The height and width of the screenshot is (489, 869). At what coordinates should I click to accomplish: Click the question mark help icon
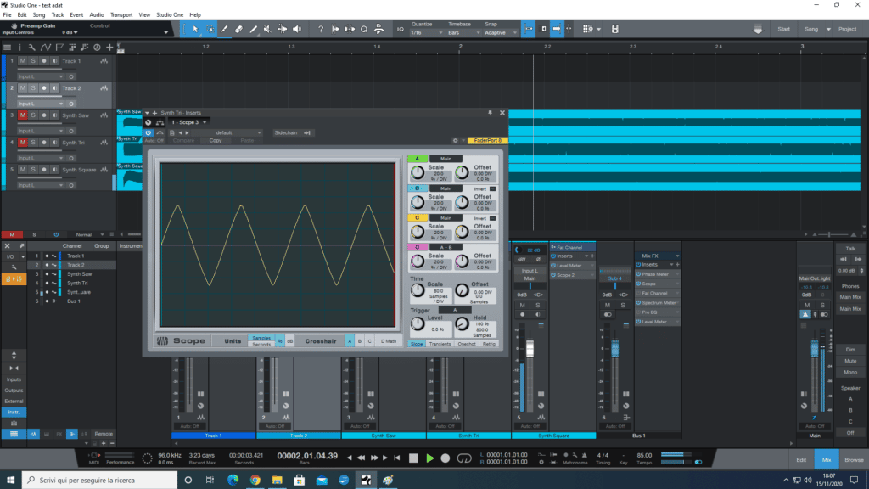[320, 29]
